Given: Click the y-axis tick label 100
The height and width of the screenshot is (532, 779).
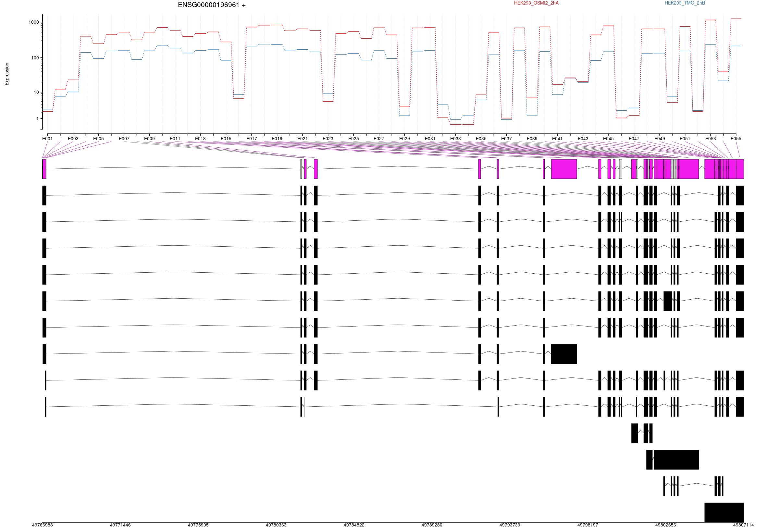Looking at the screenshot, I should 35,58.
